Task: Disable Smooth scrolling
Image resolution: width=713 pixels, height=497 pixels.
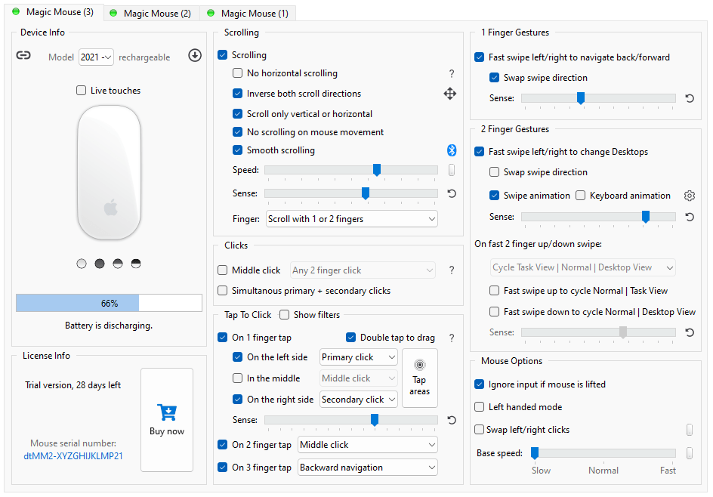Action: click(x=238, y=150)
